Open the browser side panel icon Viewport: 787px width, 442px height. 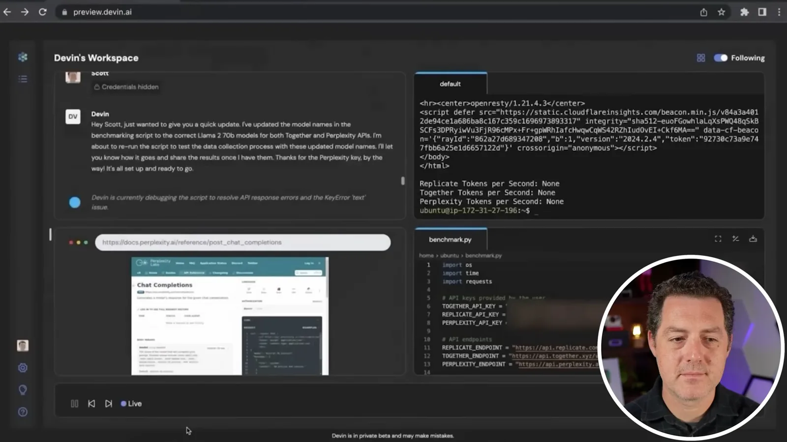[762, 12]
